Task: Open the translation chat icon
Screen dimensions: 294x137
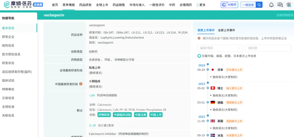Action: [x=280, y=5]
